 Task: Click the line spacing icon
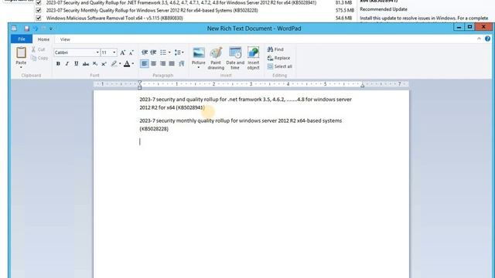178,53
